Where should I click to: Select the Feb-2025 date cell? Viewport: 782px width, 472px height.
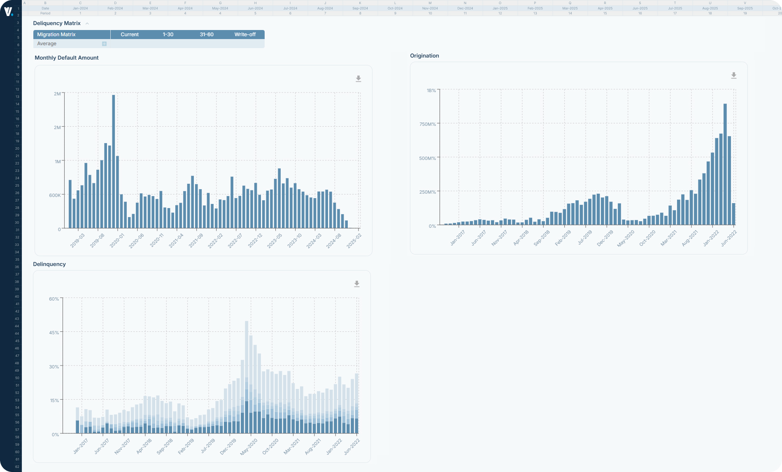click(535, 8)
